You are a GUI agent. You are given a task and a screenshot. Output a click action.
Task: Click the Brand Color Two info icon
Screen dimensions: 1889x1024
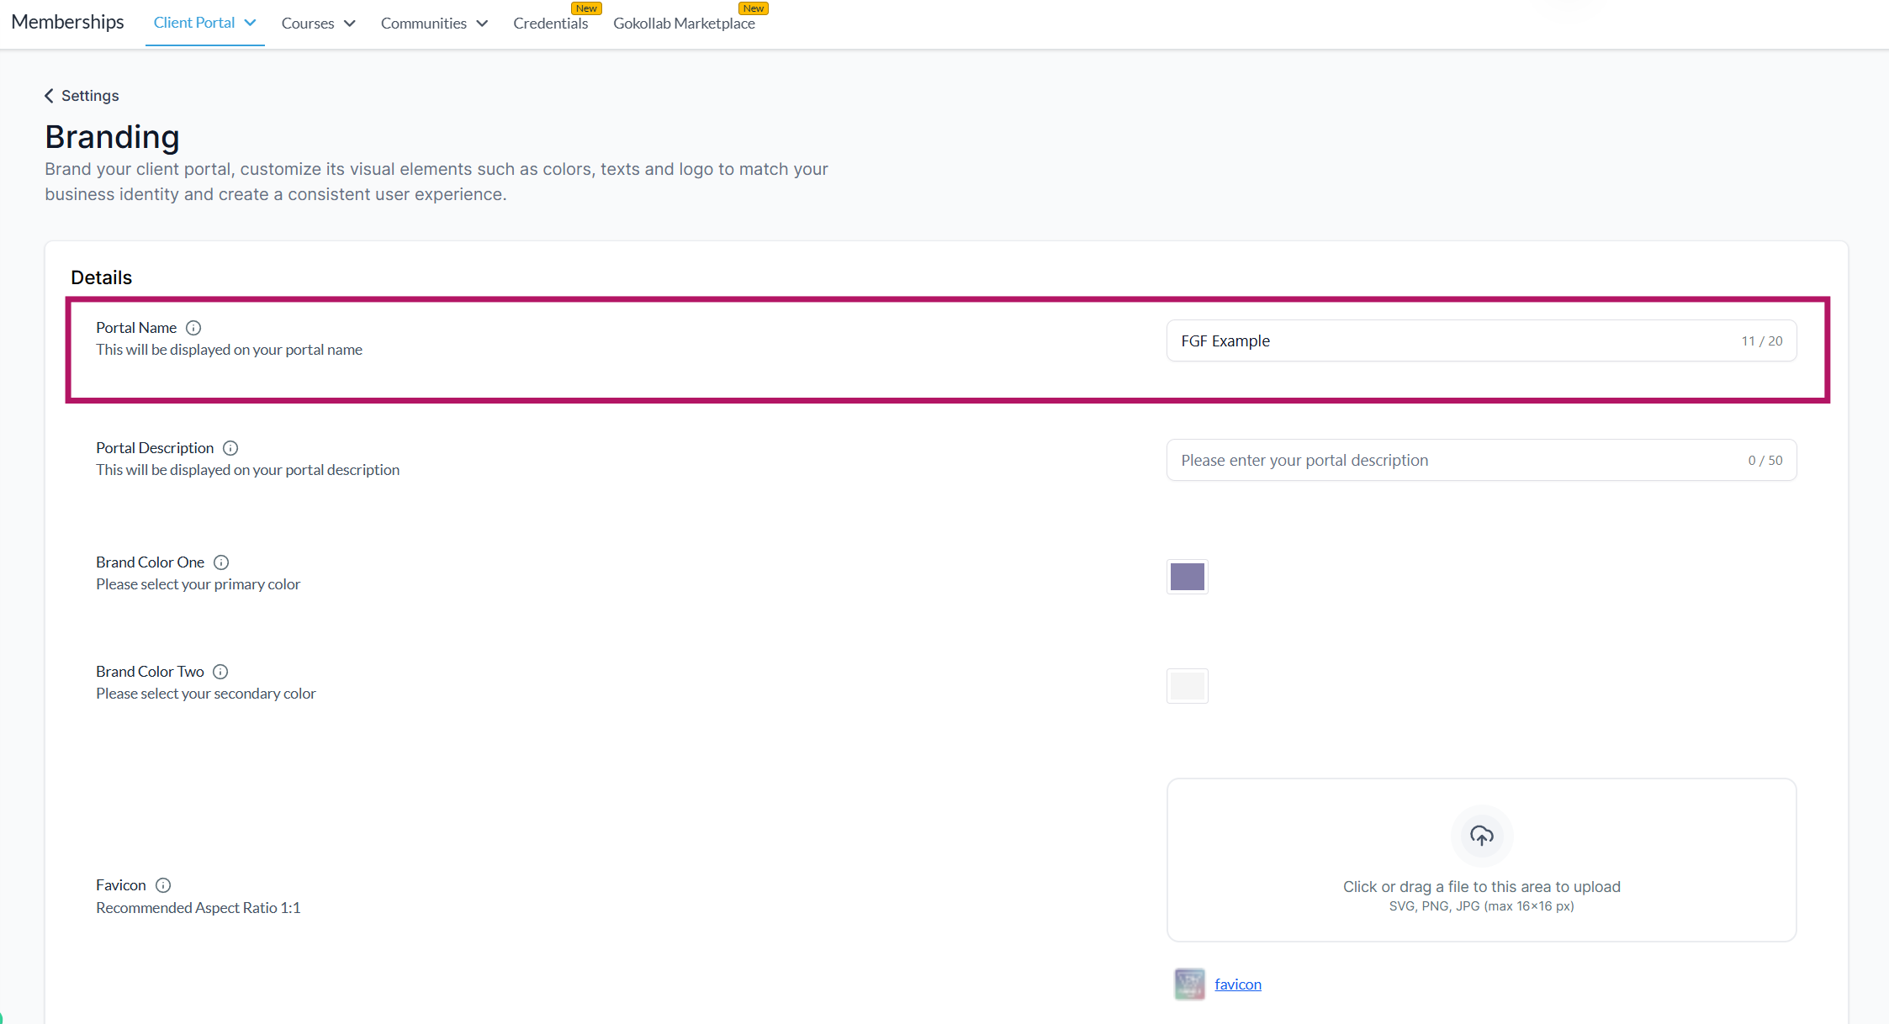pyautogui.click(x=220, y=672)
